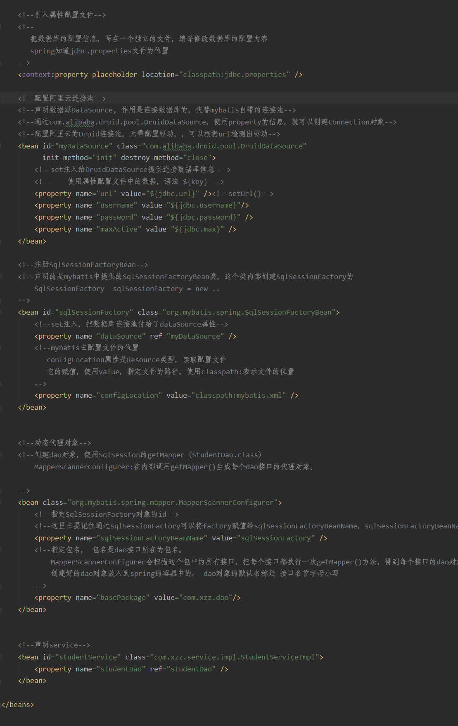Click the "引入属性配置文件" comment line
The image size is (458, 726).
coord(62,15)
